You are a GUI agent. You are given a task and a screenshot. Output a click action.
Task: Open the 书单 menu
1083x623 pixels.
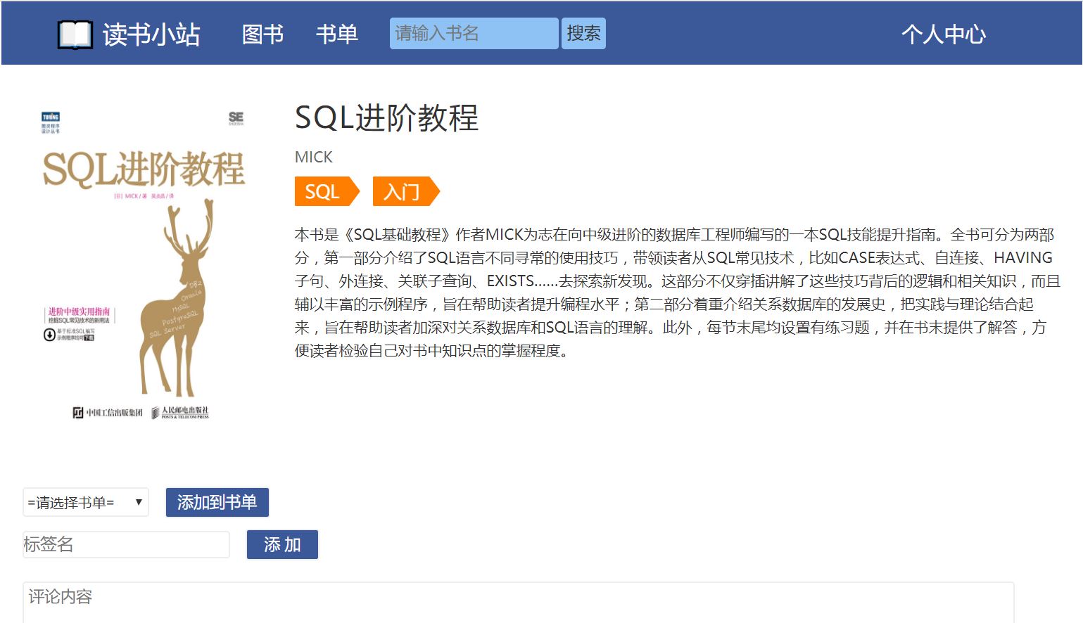click(x=337, y=34)
